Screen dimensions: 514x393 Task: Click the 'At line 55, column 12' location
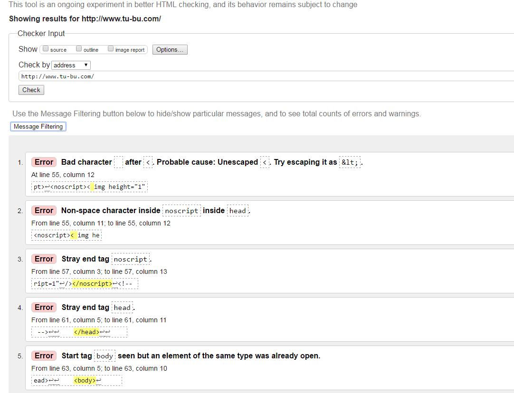[x=63, y=175]
